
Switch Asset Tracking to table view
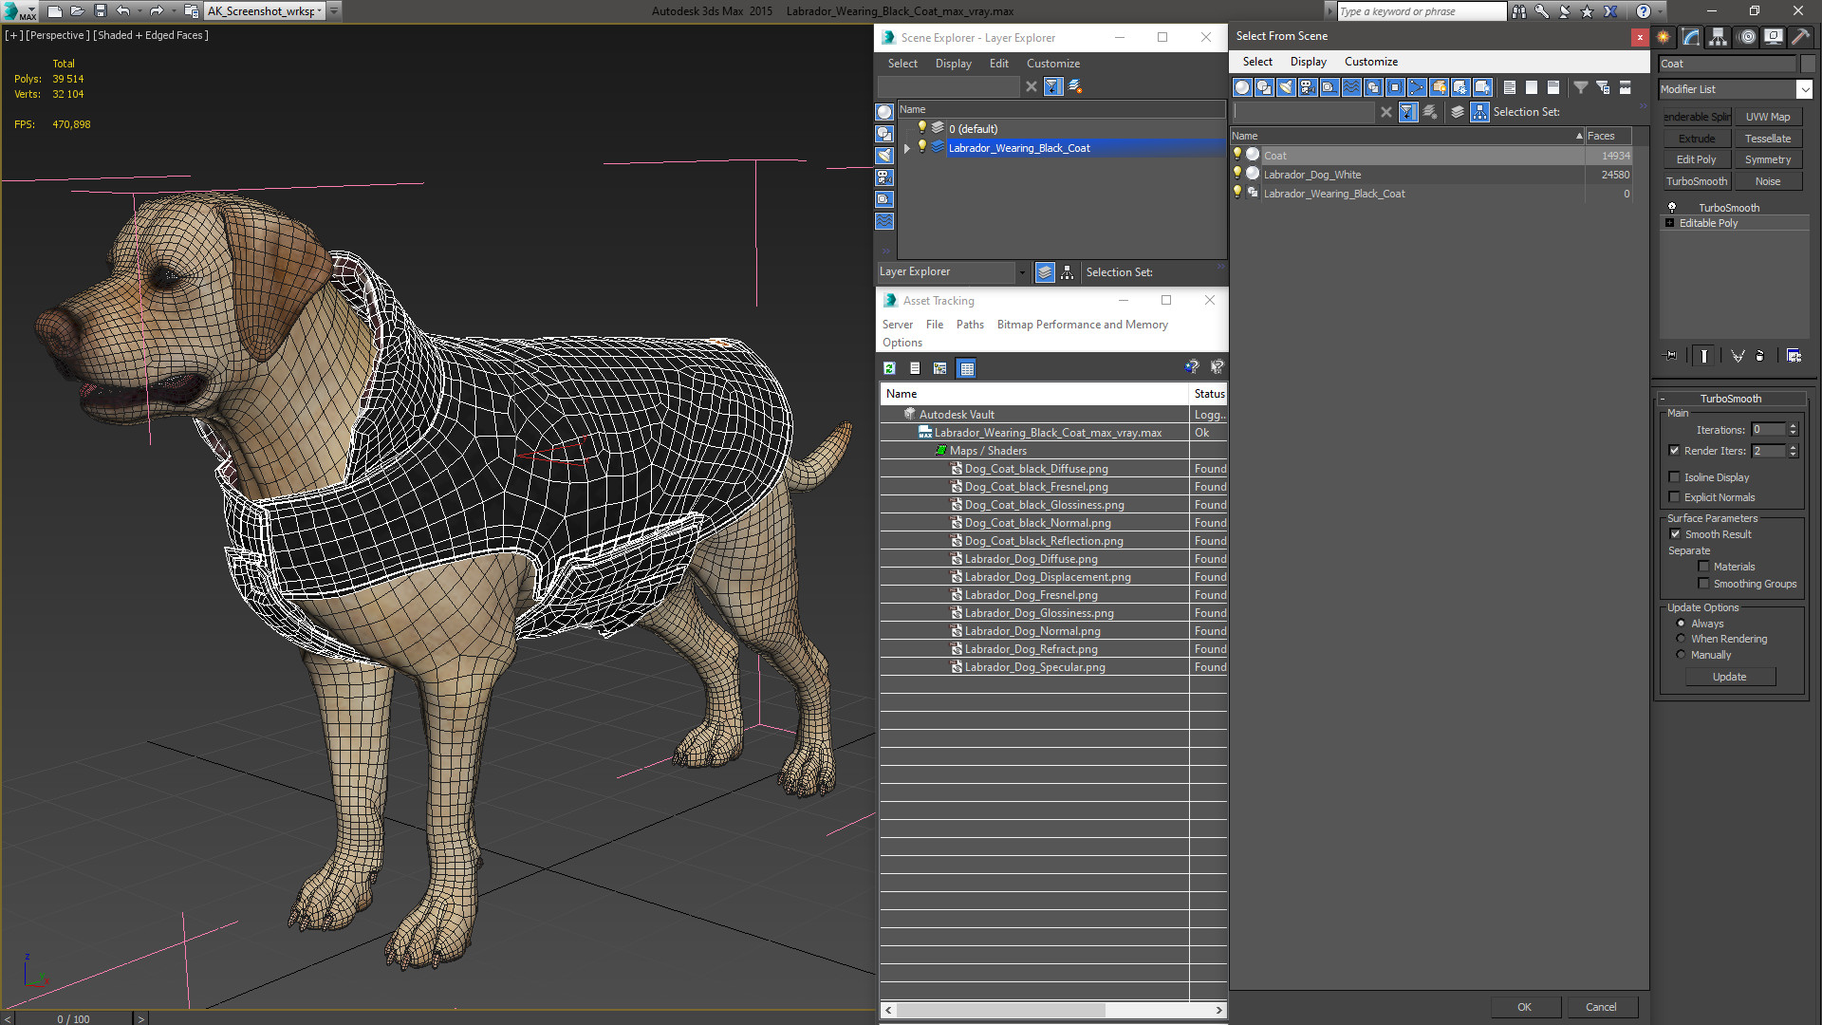[966, 368]
